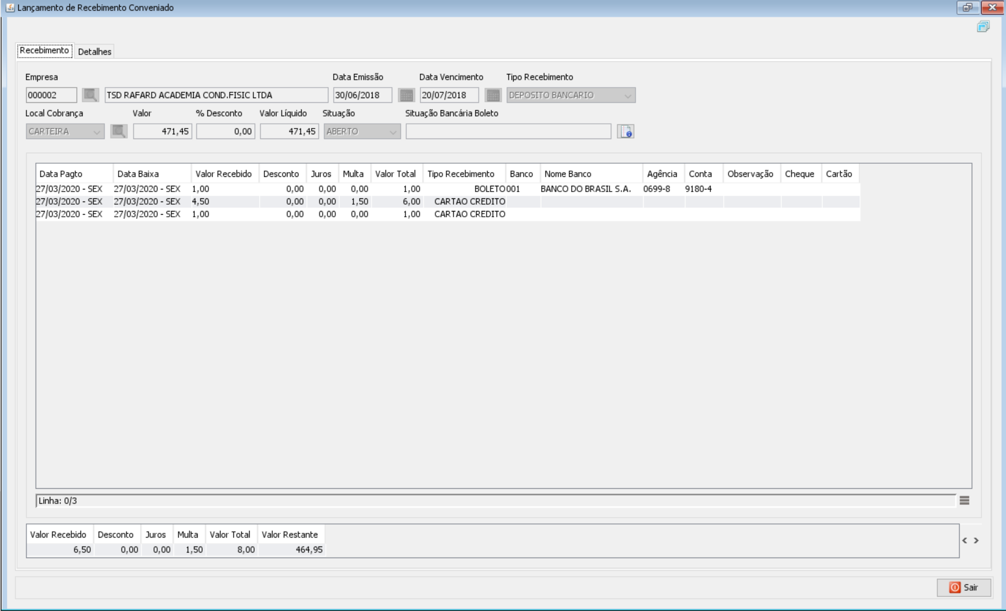Open the Data Emissão calendar icon
This screenshot has width=1006, height=611.
coord(406,95)
